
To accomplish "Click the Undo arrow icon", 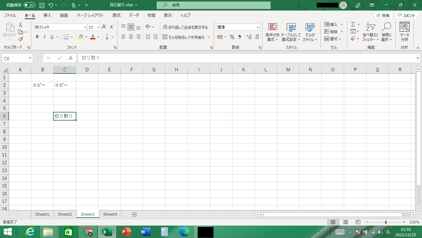I will point(51,5).
